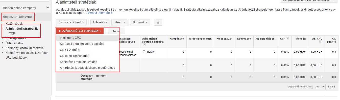Click the red Ajánlattételi stratégia button
This screenshot has height=100, width=340.
[x=80, y=31]
